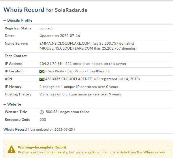
Task: Select Updated on 2022-07-16 date text
Action: click(x=60, y=36)
